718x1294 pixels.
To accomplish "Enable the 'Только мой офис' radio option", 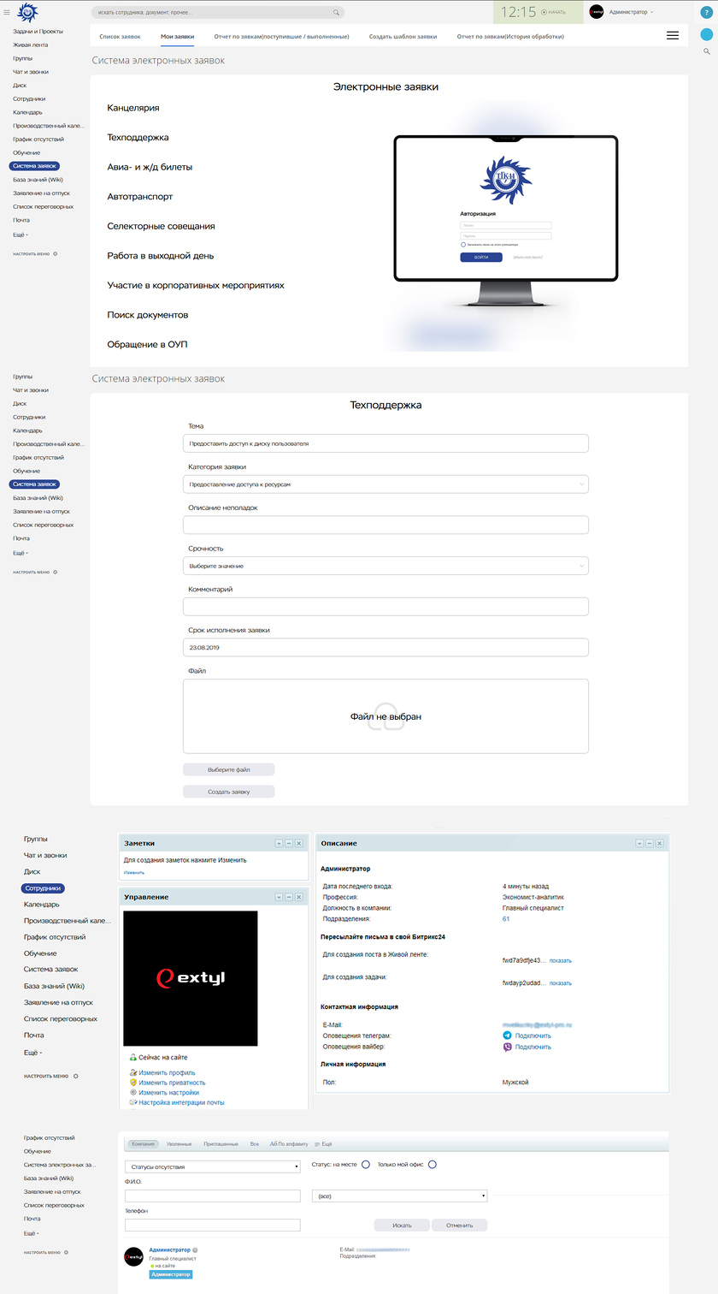I will pos(433,1164).
